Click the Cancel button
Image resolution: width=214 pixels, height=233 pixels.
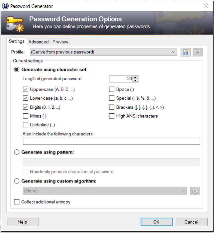pyautogui.click(x=191, y=222)
